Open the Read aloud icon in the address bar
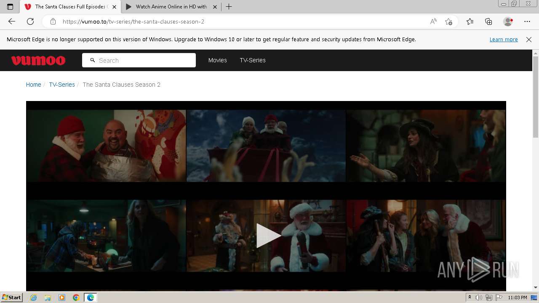539x303 pixels. tap(433, 21)
